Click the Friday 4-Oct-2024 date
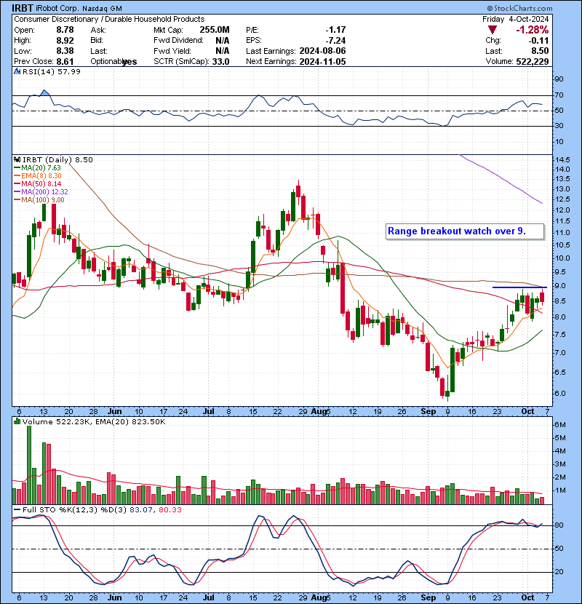This screenshot has height=604, width=582. click(515, 19)
